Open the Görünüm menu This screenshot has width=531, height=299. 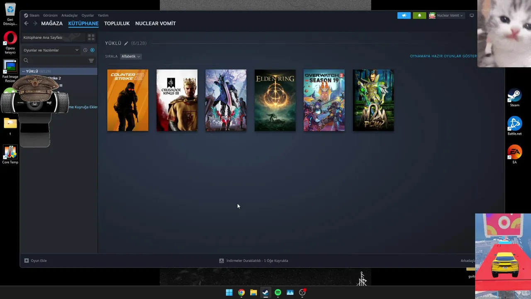coord(50,15)
